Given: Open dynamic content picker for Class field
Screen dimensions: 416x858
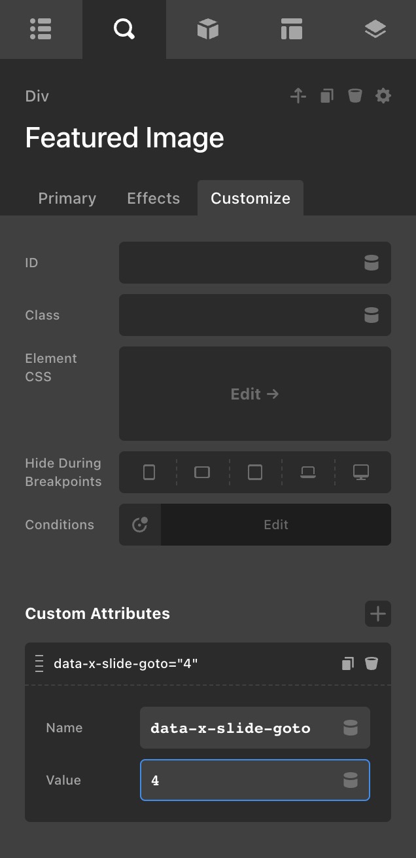Looking at the screenshot, I should point(372,315).
